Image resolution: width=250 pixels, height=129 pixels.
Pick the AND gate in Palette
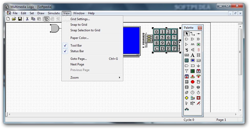pos(187,39)
